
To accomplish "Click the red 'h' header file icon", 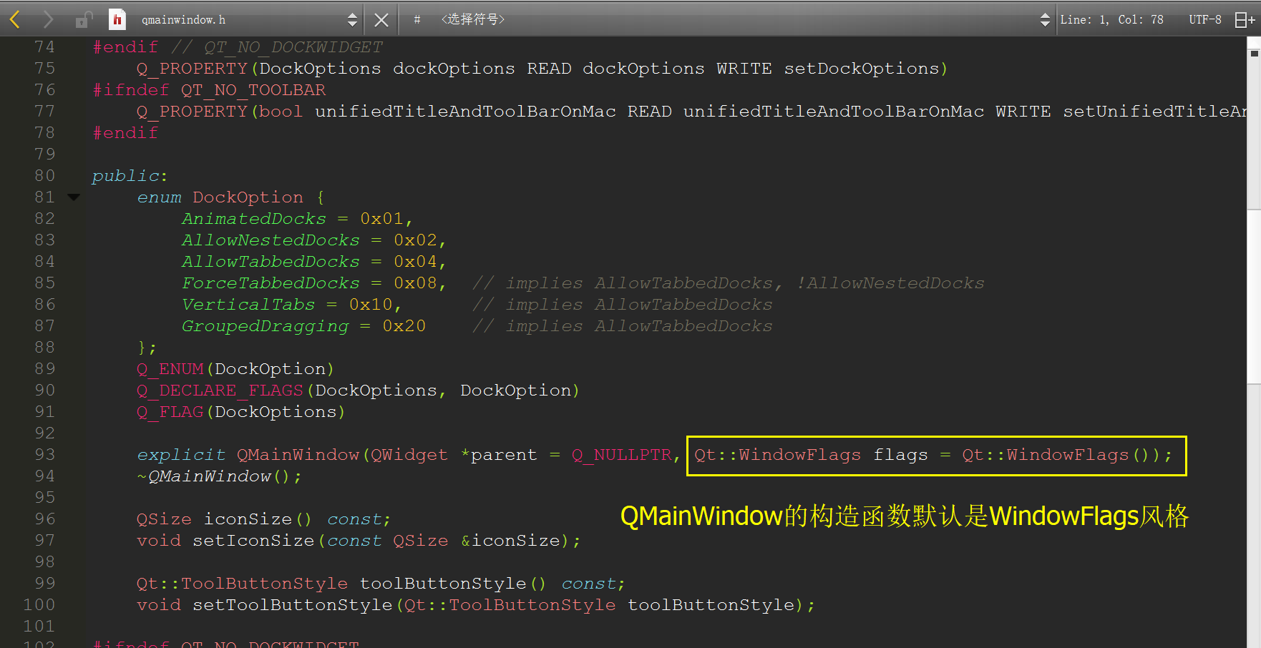I will pos(117,19).
